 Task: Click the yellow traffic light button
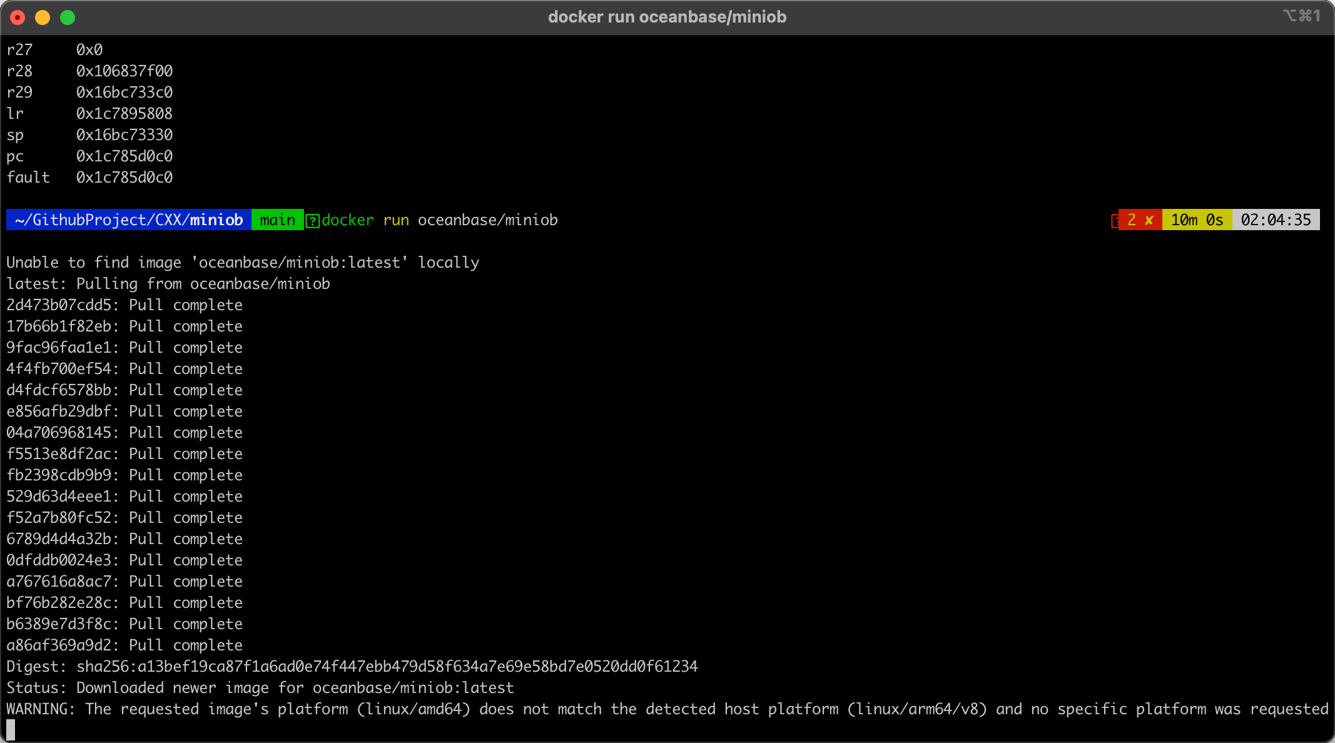coord(42,18)
